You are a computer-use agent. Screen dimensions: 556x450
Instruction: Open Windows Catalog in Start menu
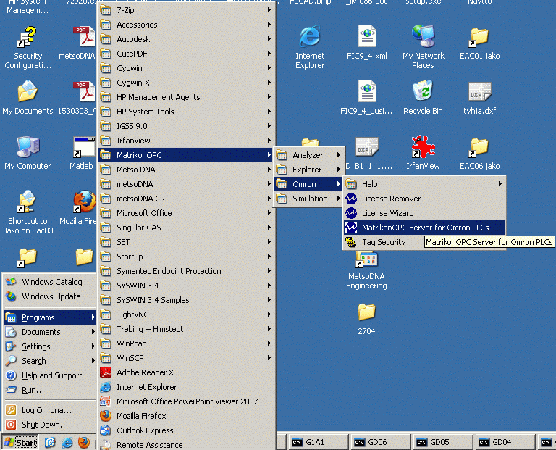[50, 282]
